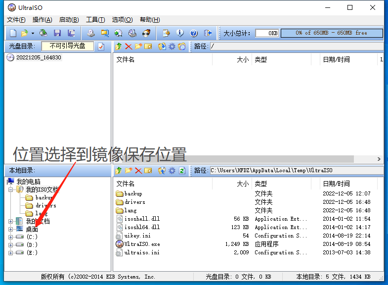Click the document-with-gear toolbar icon
The height and width of the screenshot is (285, 388).
pyautogui.click(x=166, y=33)
